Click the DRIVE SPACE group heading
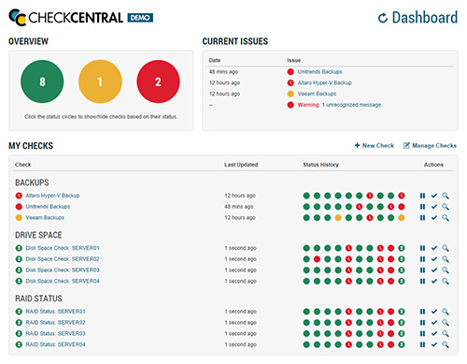 pos(38,235)
